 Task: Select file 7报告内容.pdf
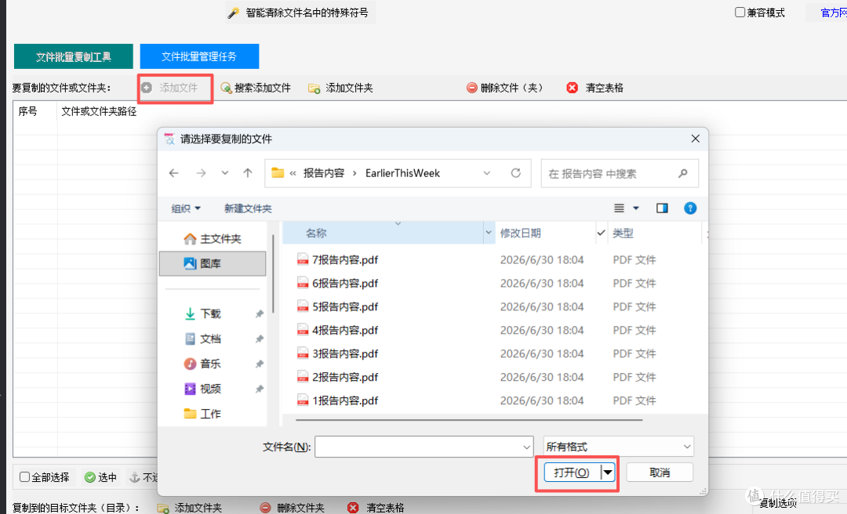tap(344, 259)
